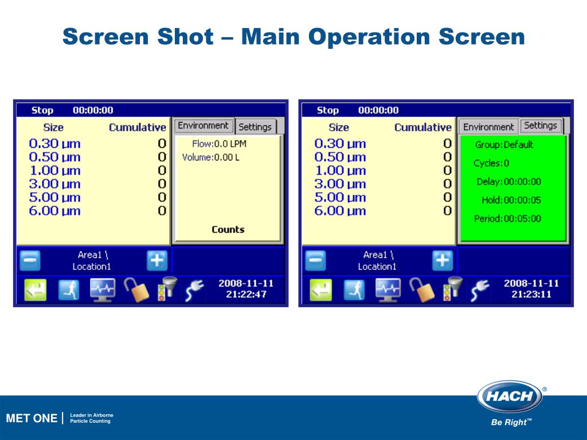This screenshot has height=440, width=587.
Task: Click 6.00 µm row in left screen
Action: pyautogui.click(x=97, y=211)
